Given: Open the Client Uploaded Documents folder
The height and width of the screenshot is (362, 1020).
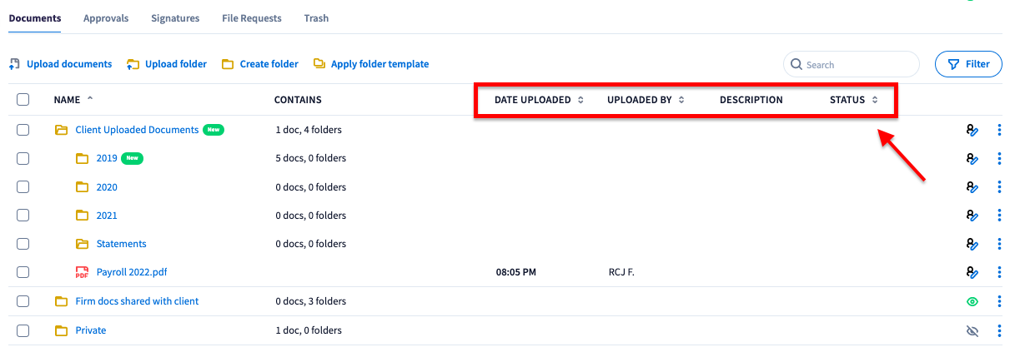Looking at the screenshot, I should click(137, 130).
